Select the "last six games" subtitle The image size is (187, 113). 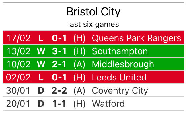[93, 24]
